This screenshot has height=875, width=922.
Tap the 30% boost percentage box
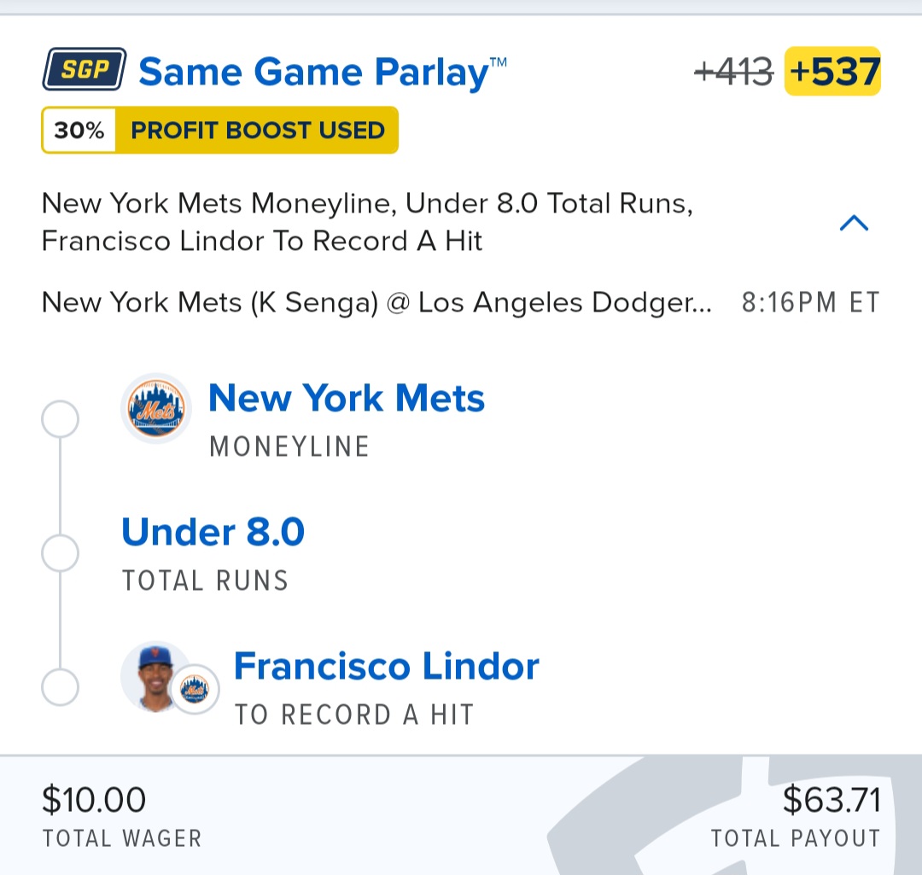pos(79,130)
